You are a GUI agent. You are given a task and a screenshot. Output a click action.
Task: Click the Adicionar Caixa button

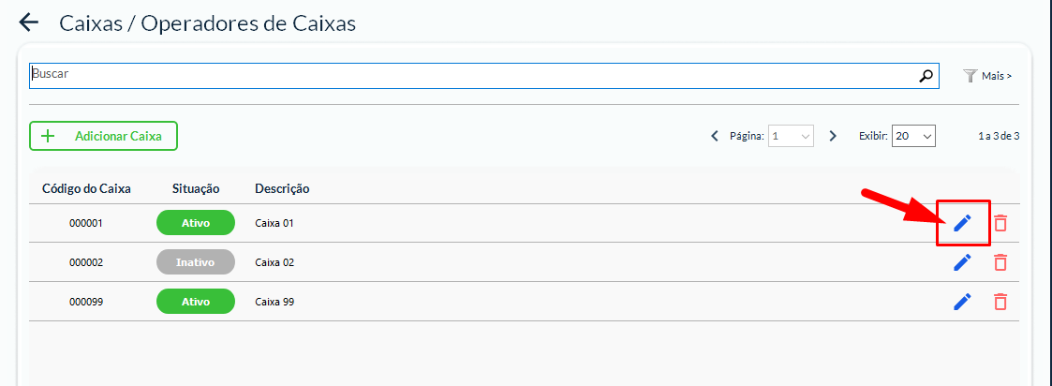(103, 136)
